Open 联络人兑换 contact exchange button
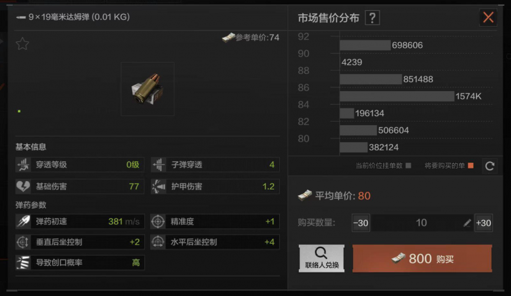Viewport: 511px width, 296px height. click(322, 258)
